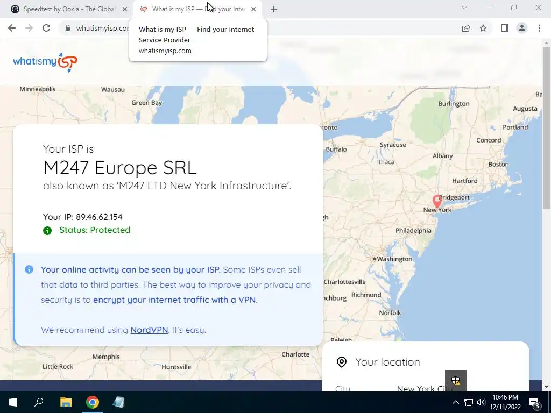The image size is (551, 413).
Task: Click the forward navigation arrow
Action: pos(29,28)
